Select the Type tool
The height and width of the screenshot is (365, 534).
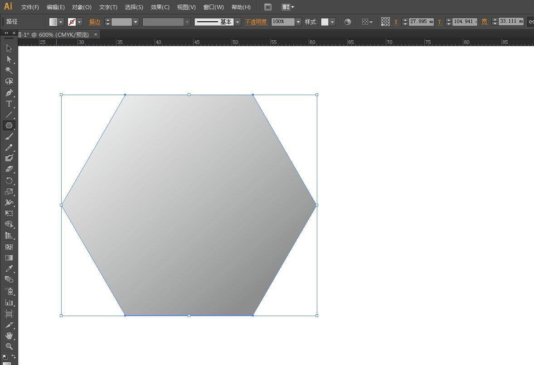tap(8, 103)
